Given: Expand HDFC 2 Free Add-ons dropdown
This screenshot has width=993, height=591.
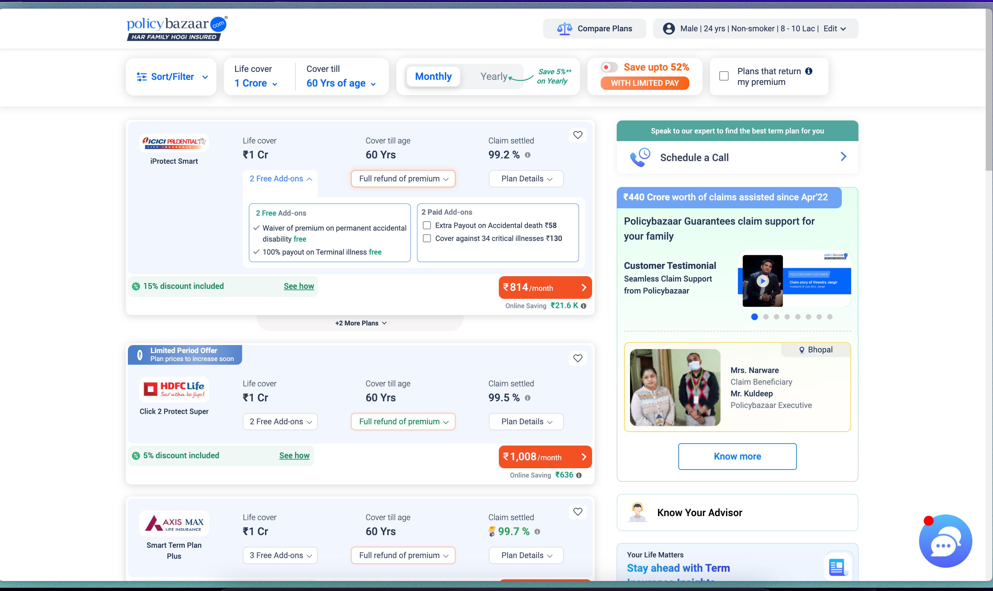Looking at the screenshot, I should pos(280,422).
